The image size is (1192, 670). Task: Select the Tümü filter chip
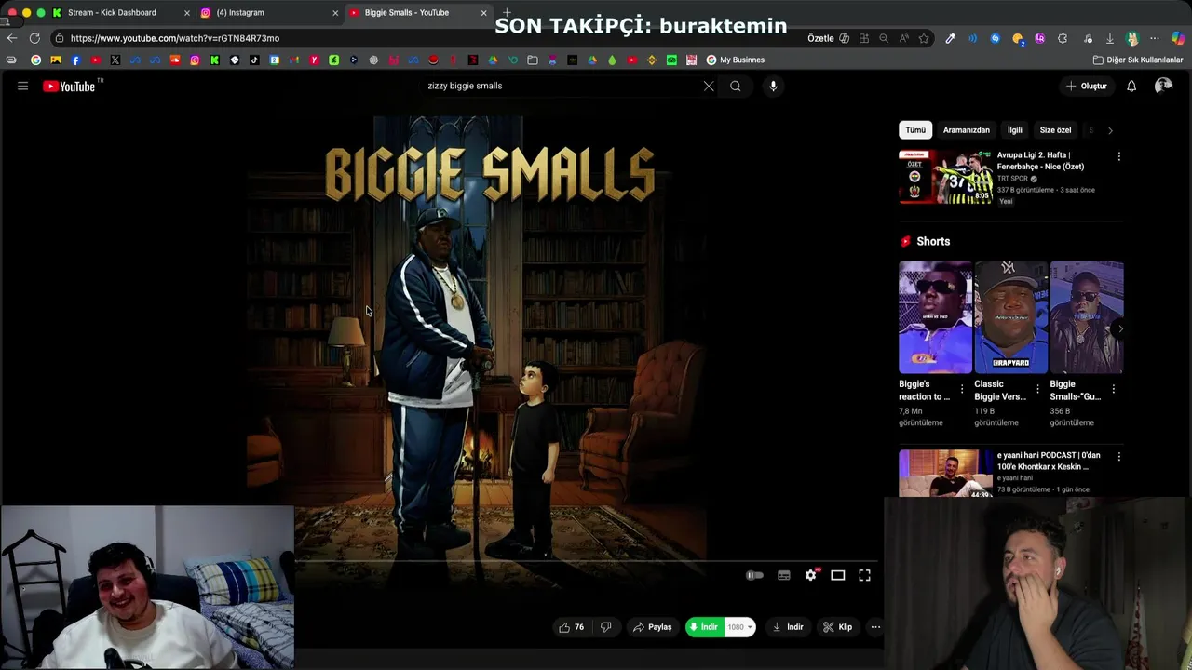(x=915, y=130)
